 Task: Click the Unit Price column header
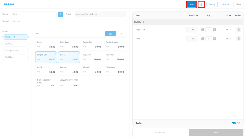point(194,15)
